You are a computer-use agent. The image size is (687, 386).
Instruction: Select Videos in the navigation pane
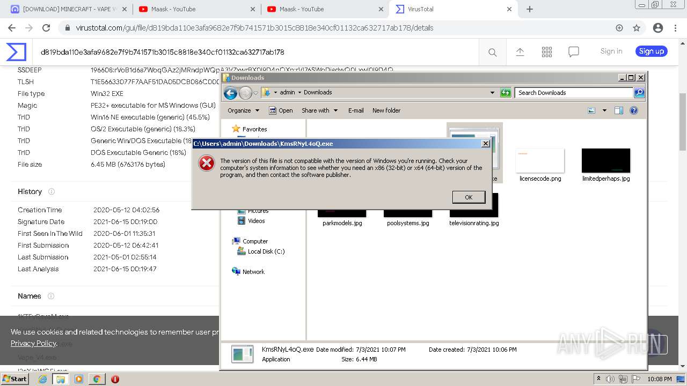(x=256, y=221)
